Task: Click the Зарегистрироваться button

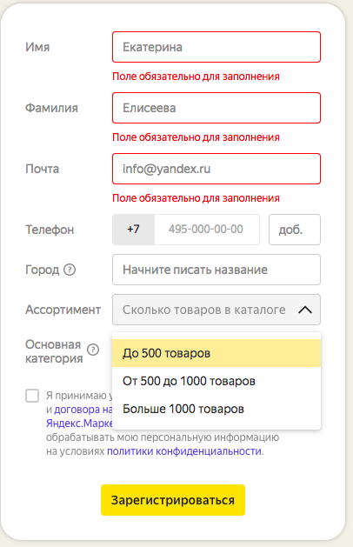Action: point(173,500)
